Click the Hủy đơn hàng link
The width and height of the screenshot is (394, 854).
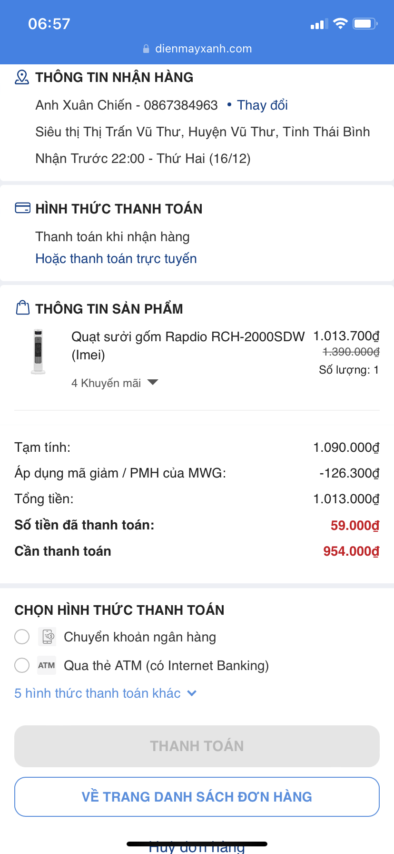pyautogui.click(x=197, y=848)
